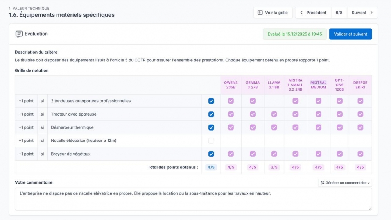The image size is (391, 220).
Task: Click the title 1.6. Équipements matériels spécifiques
Action: coord(62,15)
